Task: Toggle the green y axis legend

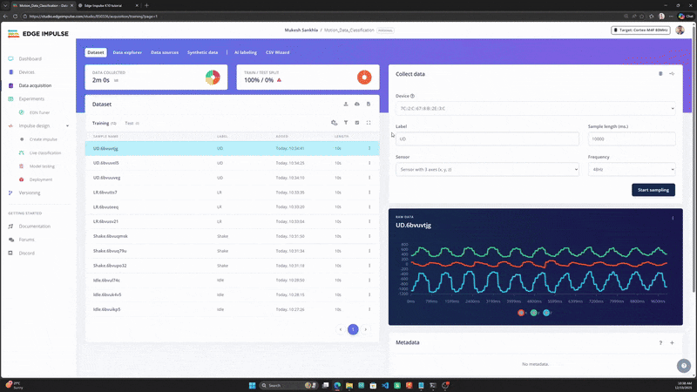Action: (534, 313)
